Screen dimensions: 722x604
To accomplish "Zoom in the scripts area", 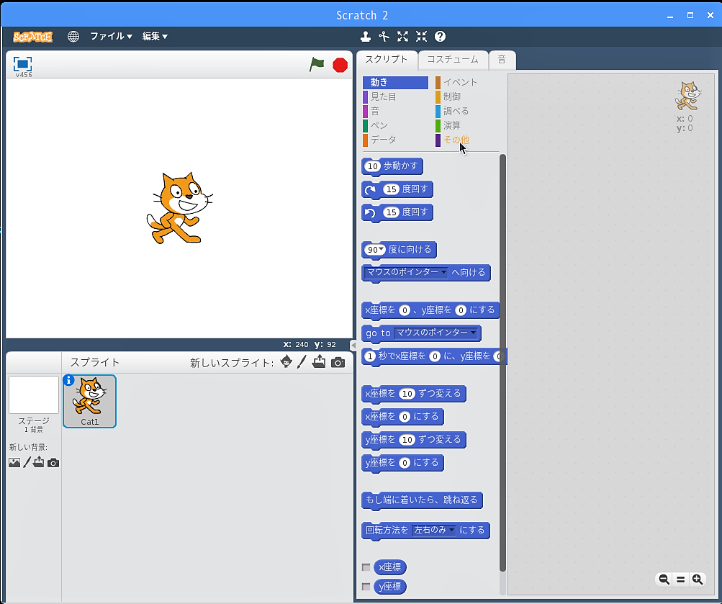I will pyautogui.click(x=698, y=579).
